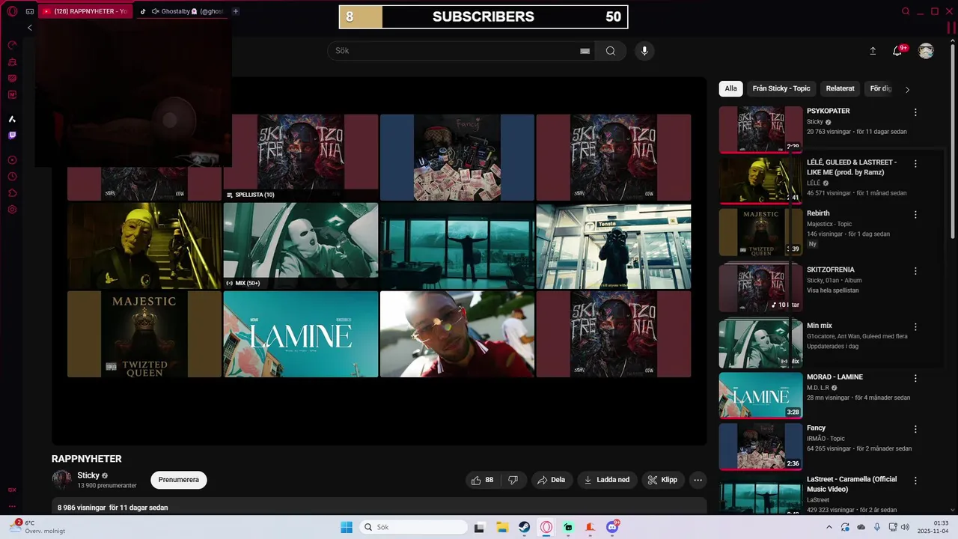
Task: Open weather widget showing 6°C
Action: tap(37, 527)
